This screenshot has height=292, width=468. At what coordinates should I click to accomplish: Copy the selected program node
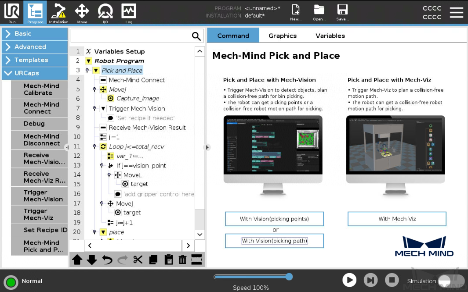coord(153,260)
